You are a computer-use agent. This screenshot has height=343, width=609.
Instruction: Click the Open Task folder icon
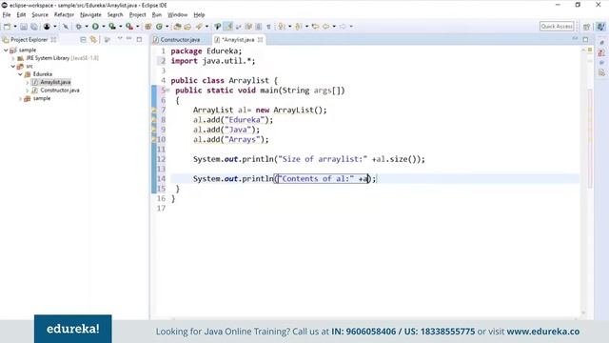[x=188, y=27]
